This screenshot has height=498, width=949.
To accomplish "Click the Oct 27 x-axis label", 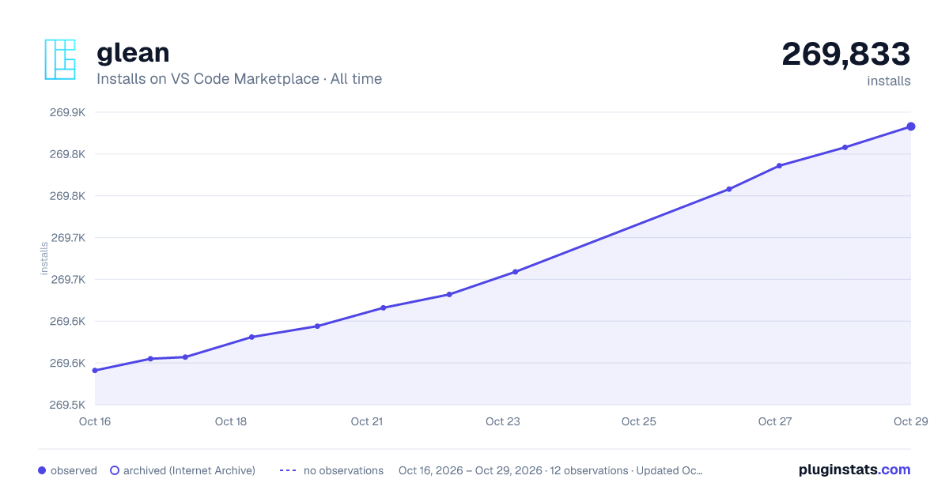I will pyautogui.click(x=775, y=421).
